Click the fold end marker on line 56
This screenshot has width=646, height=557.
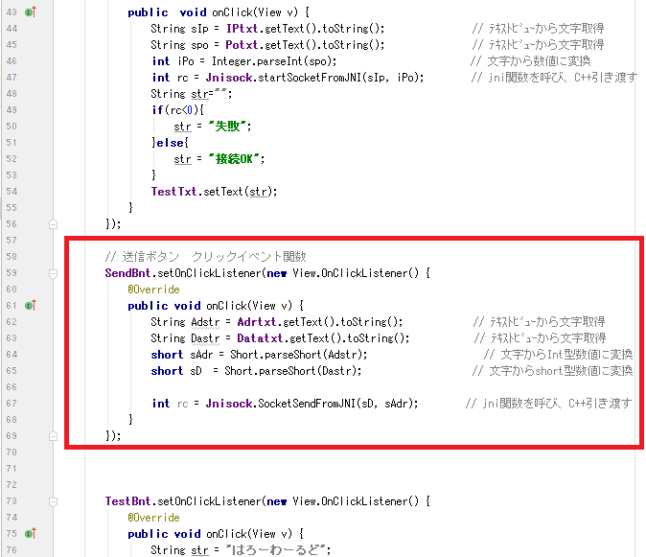coord(53,223)
